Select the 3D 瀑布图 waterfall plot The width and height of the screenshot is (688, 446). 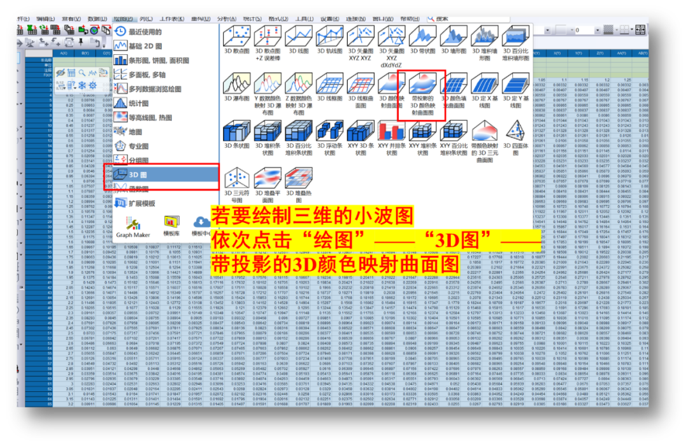pyautogui.click(x=237, y=88)
